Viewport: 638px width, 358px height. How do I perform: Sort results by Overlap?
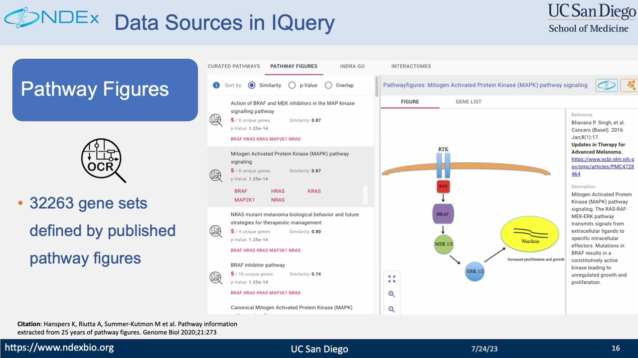pos(328,85)
